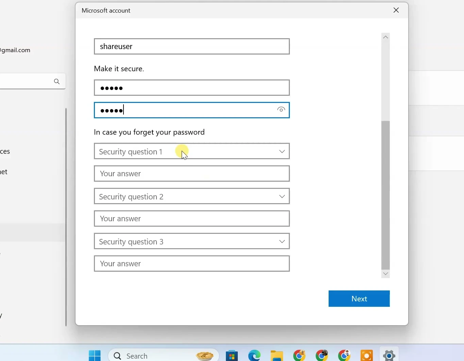Open Microsoft Store from the taskbar
This screenshot has width=464, height=361.
coord(232,356)
